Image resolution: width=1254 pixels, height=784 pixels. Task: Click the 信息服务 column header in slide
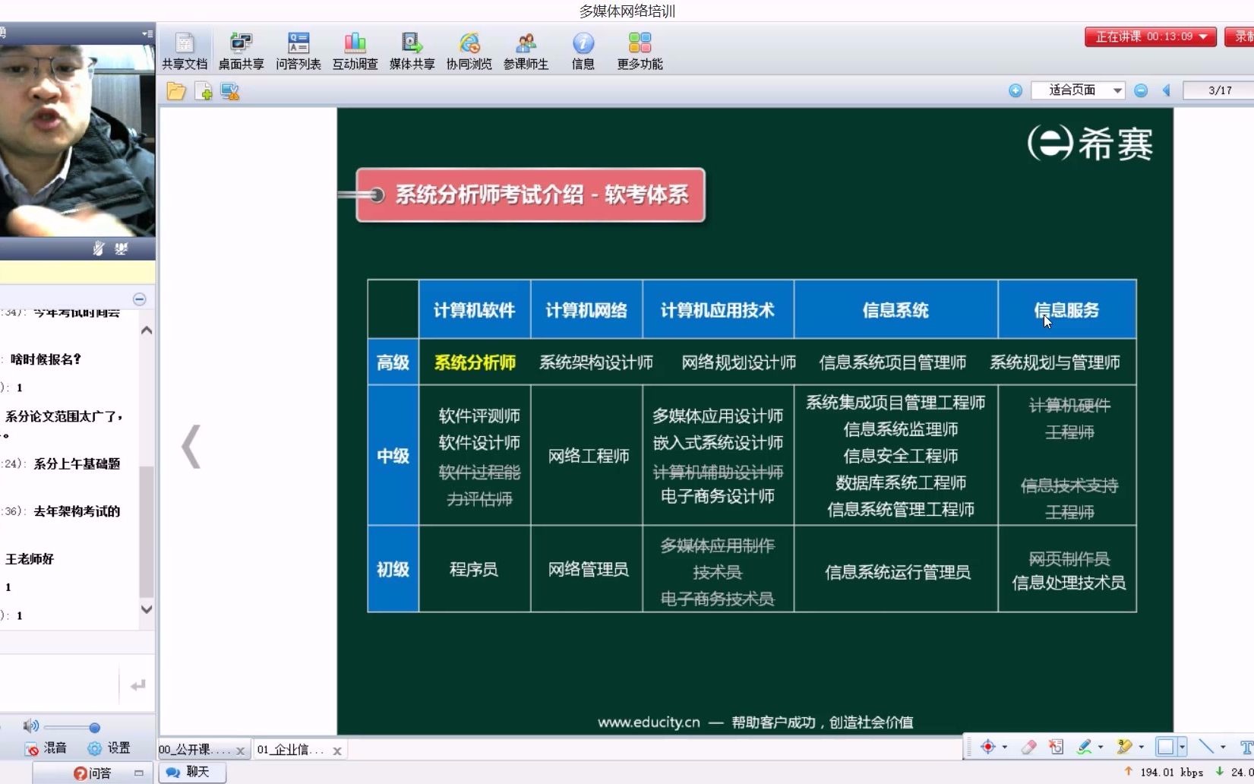tap(1066, 310)
